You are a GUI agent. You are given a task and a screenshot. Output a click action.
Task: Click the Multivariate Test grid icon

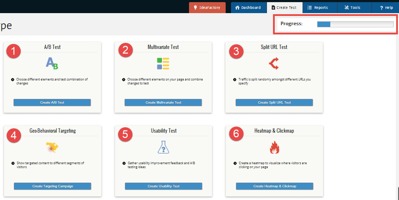163,63
